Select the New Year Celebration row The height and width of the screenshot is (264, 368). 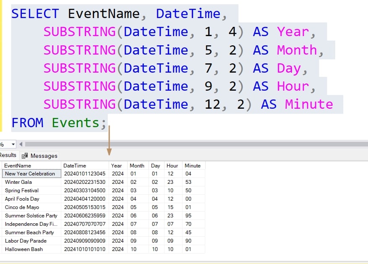pyautogui.click(x=29, y=173)
